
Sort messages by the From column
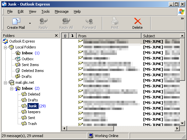(109, 36)
